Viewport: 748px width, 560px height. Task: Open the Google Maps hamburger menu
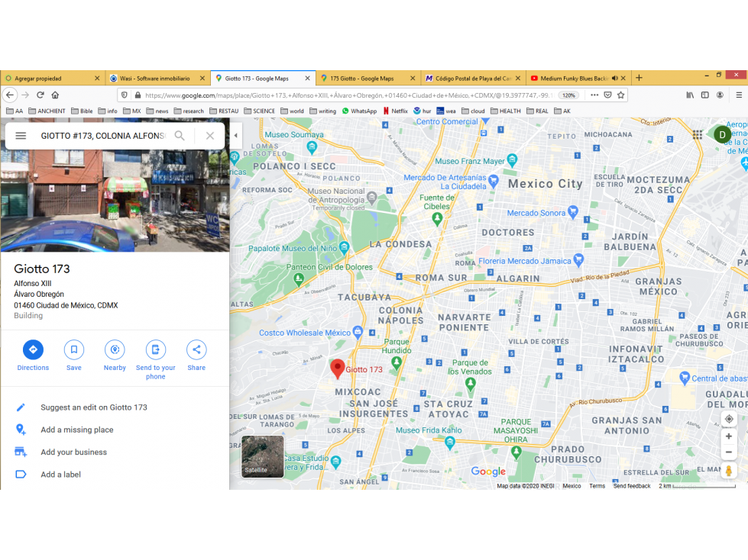click(21, 136)
